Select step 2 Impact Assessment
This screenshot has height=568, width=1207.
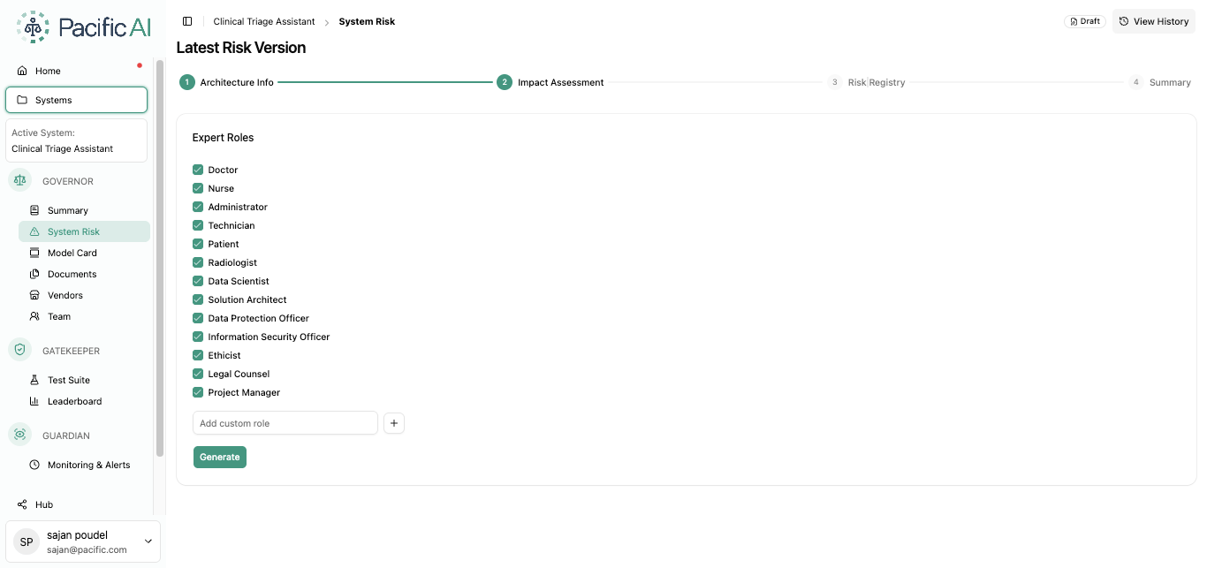tap(550, 82)
